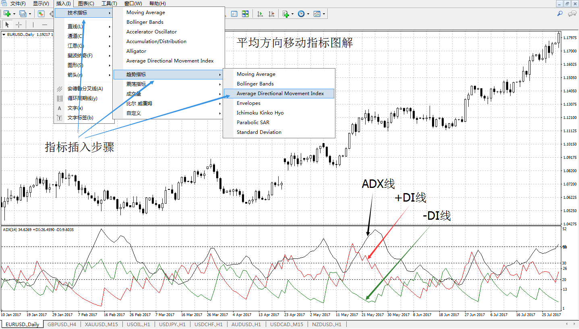Expand the 趋势指标 submenu

click(167, 75)
